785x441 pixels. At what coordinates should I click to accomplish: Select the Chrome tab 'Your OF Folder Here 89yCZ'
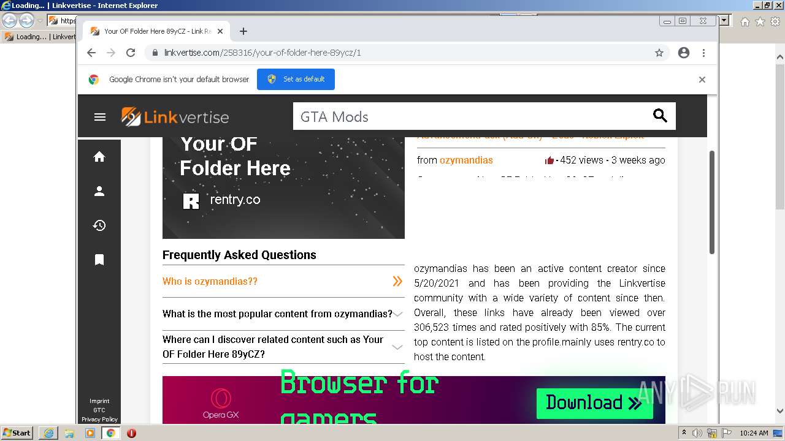coord(157,31)
